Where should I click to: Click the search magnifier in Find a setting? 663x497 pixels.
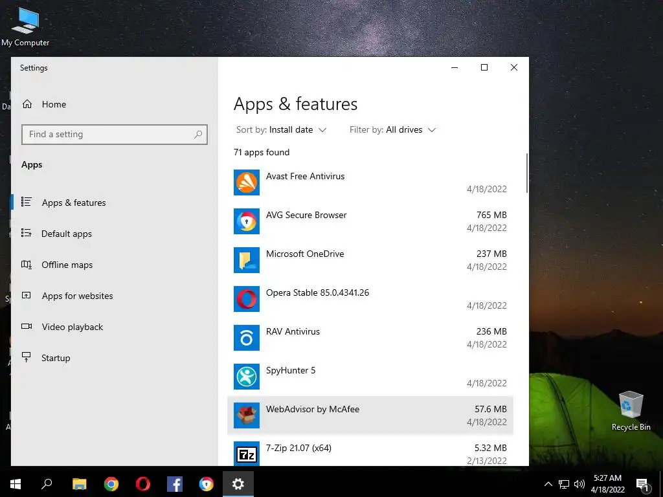coord(198,135)
